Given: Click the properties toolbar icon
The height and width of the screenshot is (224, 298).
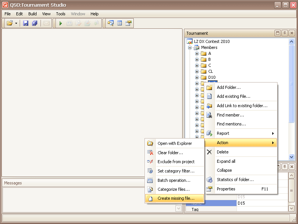Looking at the screenshot, I should point(129,23).
